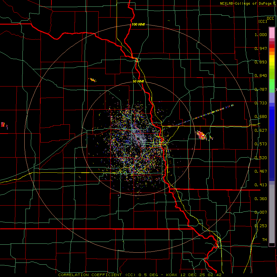Click the CORRELATION COEFFICIENT caption text

(x=90, y=275)
